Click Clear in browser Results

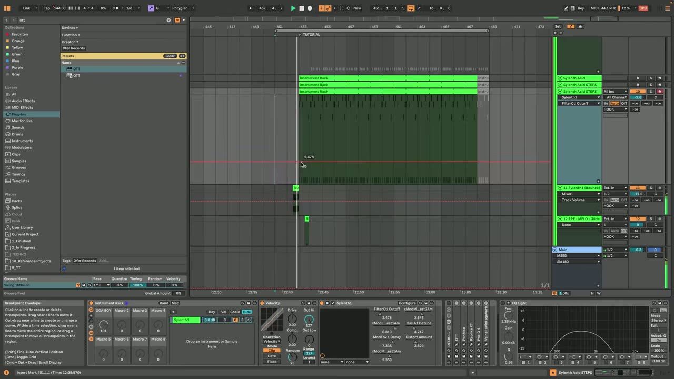coord(170,56)
